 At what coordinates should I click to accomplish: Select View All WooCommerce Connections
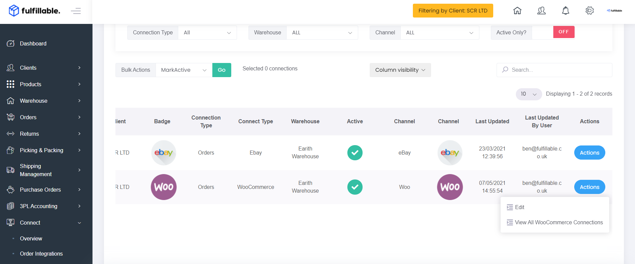555,222
